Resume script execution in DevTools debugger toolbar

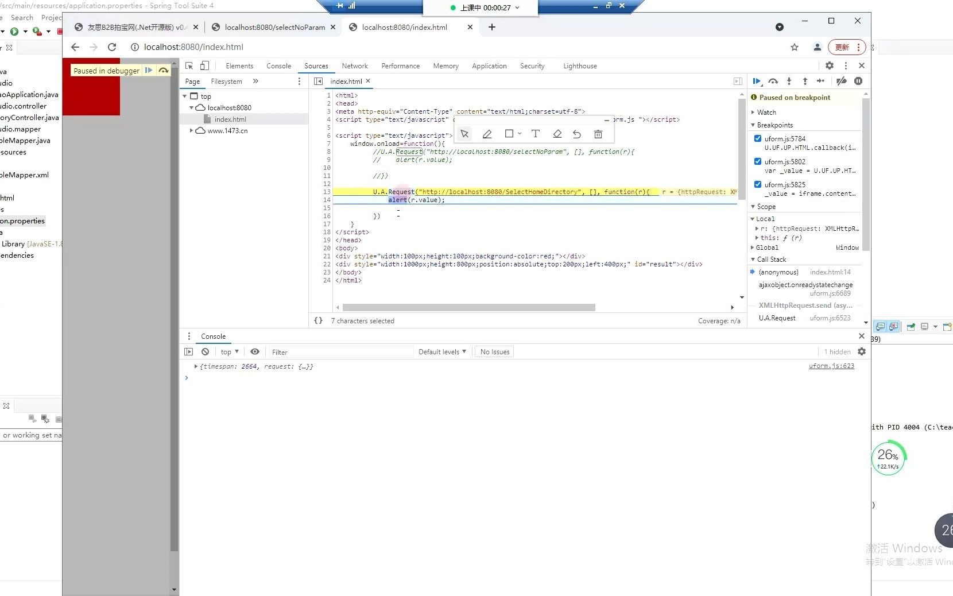tap(757, 82)
